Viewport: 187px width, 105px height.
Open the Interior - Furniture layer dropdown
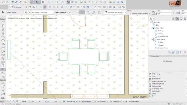[x=43, y=12]
